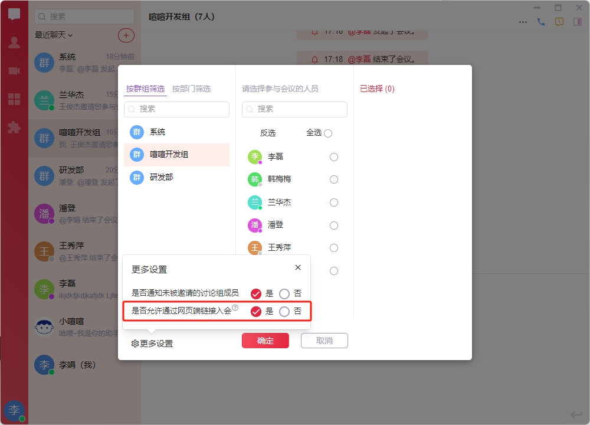The width and height of the screenshot is (590, 425).
Task: Select 否 for 是否允许通过网页端链接入会
Action: coord(284,312)
